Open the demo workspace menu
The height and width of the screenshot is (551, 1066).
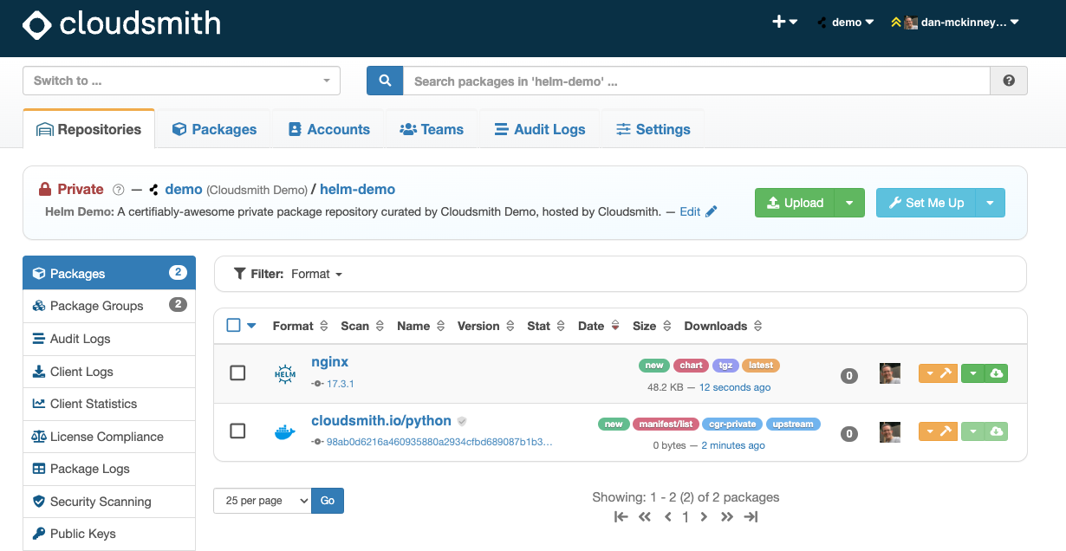(846, 23)
